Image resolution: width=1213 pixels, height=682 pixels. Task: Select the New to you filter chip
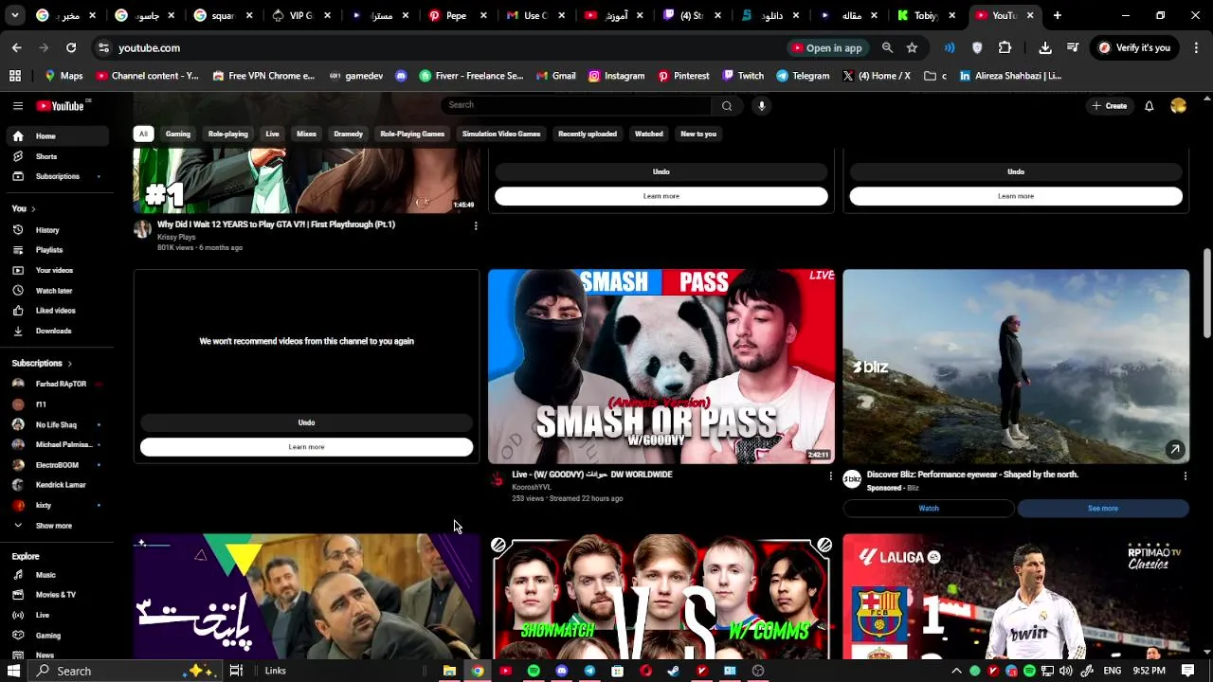click(698, 134)
